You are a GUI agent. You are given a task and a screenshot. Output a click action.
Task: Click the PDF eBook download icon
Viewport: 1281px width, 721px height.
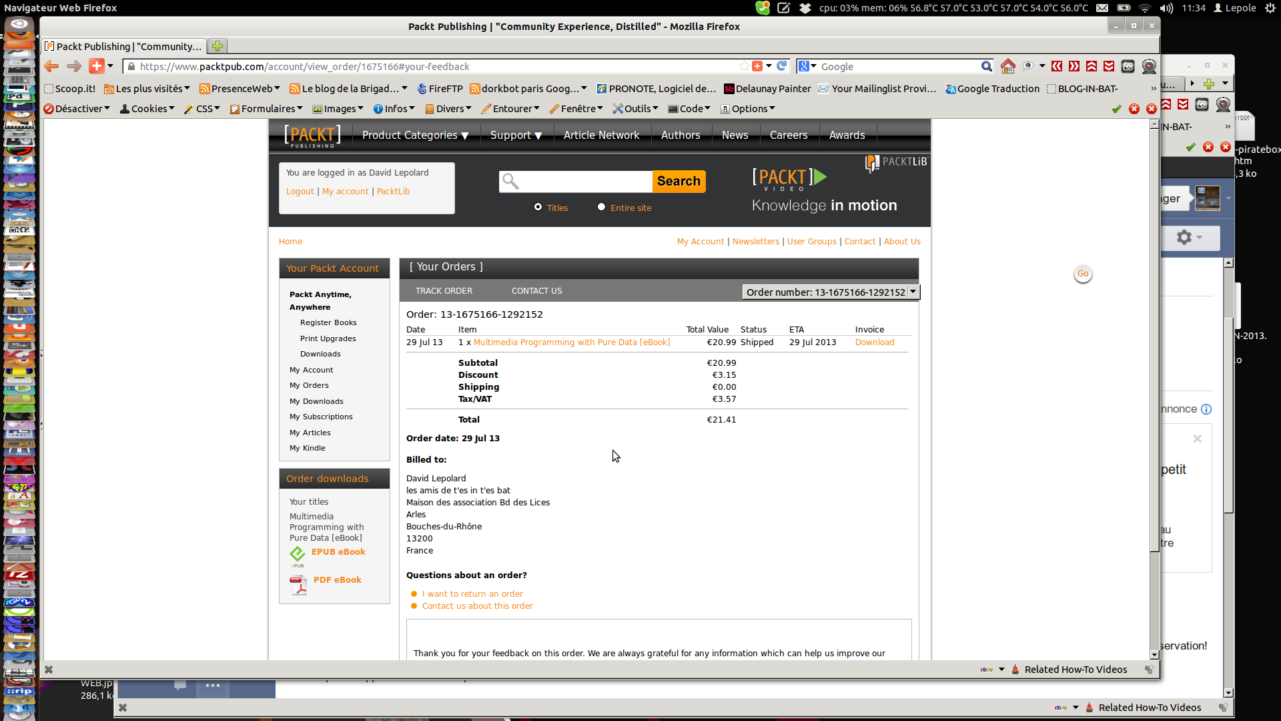tap(298, 584)
